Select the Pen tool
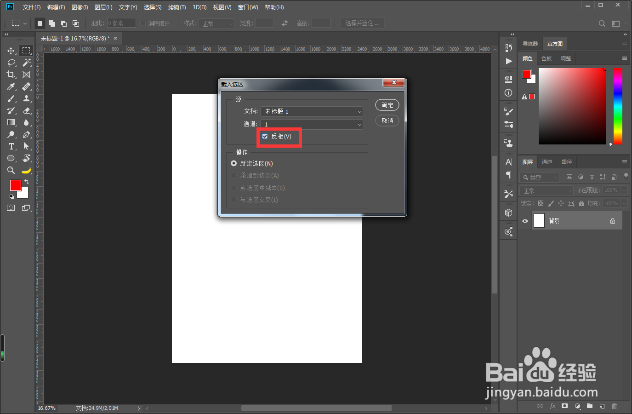The image size is (632, 414). pos(26,134)
